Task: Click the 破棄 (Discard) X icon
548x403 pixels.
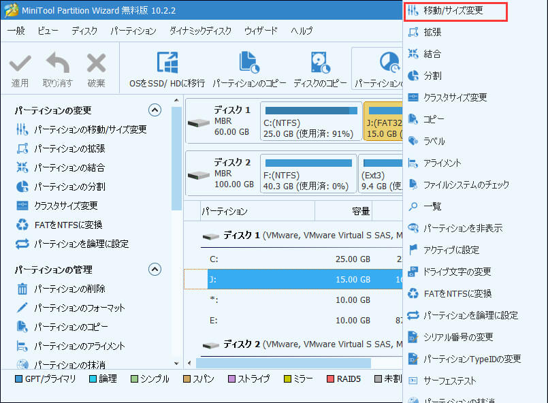Action: tap(96, 64)
